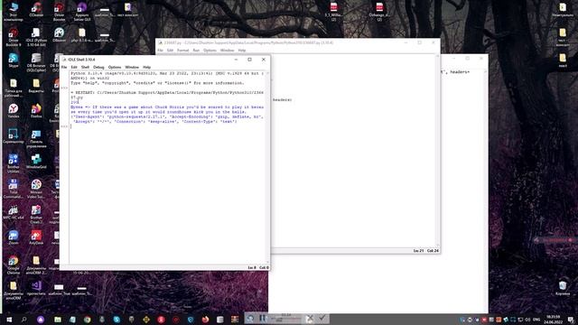
Task: Pause the screen recording in recorder toolbar
Action: (263, 318)
